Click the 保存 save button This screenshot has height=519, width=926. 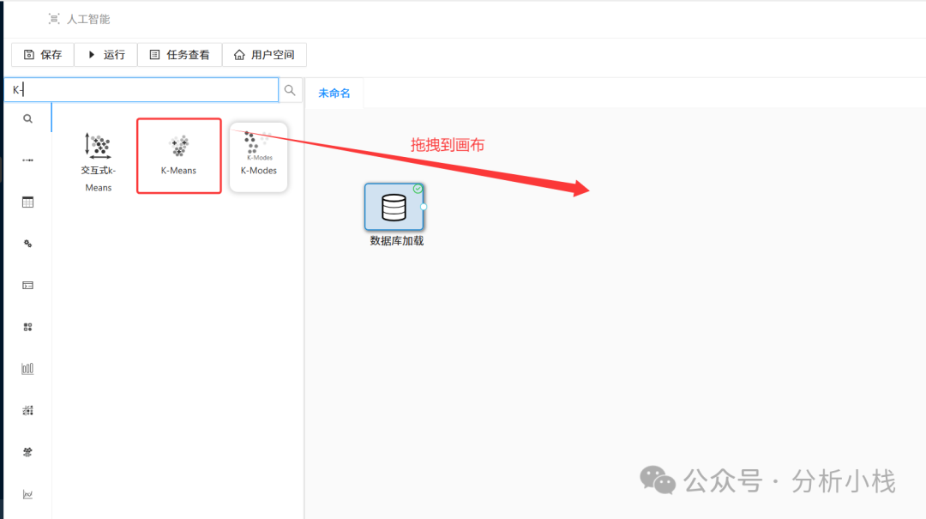pos(43,55)
